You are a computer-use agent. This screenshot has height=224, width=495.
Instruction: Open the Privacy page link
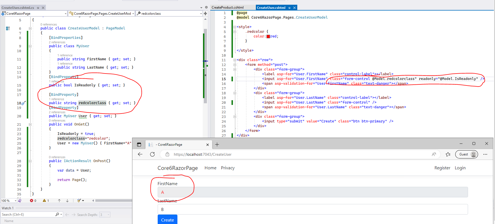228,168
